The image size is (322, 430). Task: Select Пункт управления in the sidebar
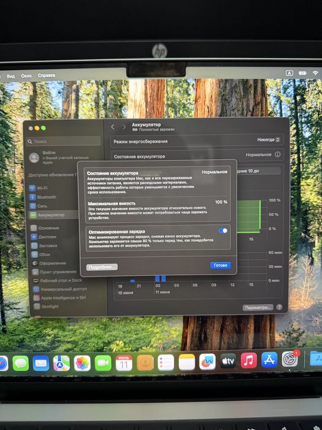[x=54, y=272]
